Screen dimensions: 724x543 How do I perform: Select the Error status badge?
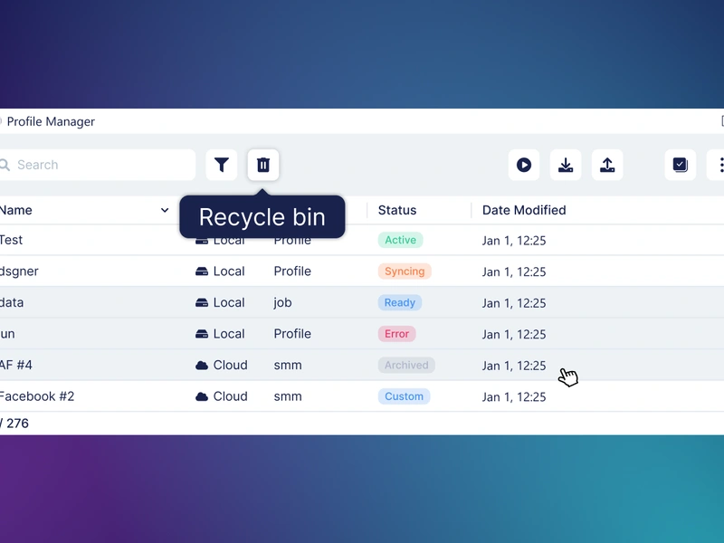(397, 334)
